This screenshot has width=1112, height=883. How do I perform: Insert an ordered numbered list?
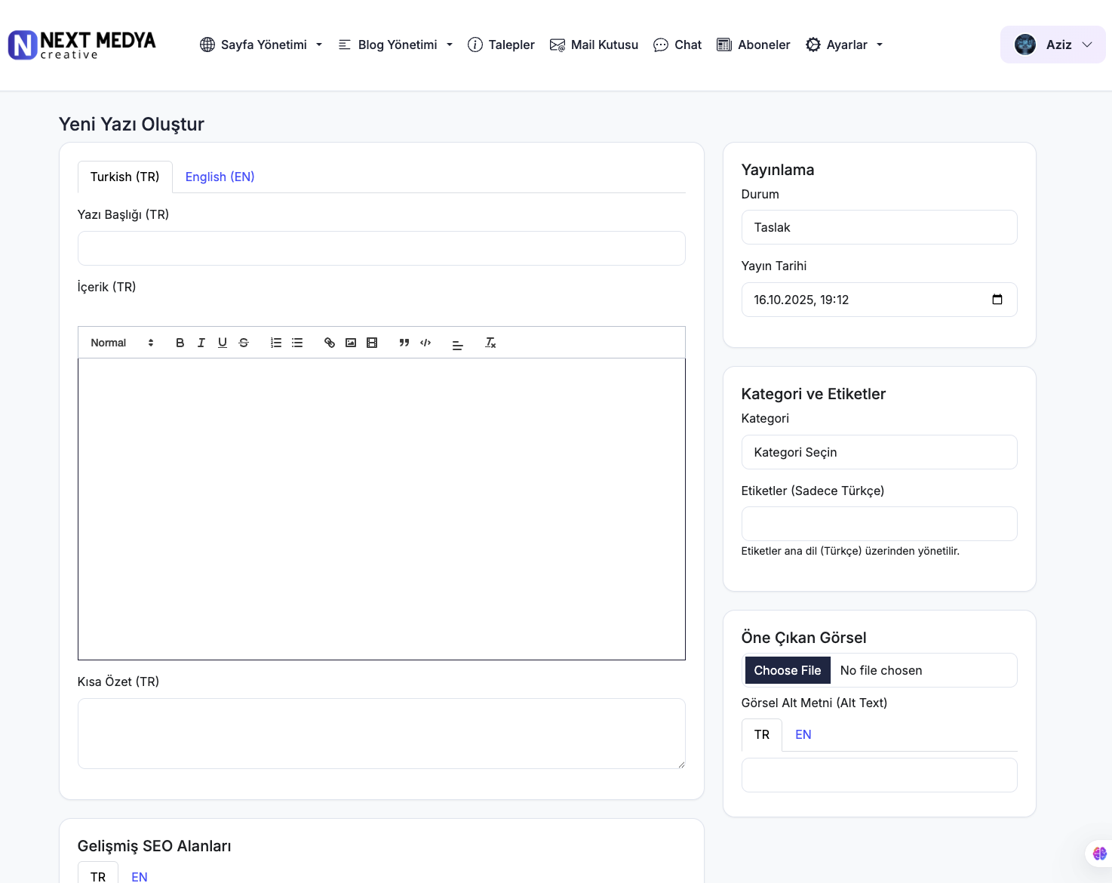pos(276,343)
